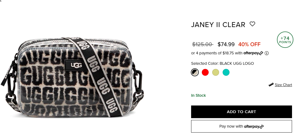Add Janey II Clear to wishlist heart

(x=253, y=24)
